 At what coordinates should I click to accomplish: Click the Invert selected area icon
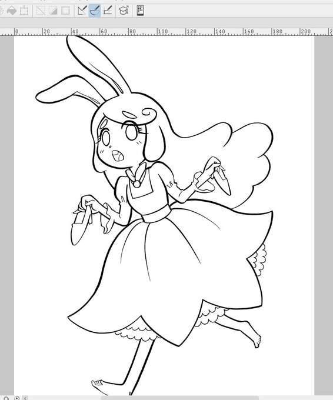[53, 11]
